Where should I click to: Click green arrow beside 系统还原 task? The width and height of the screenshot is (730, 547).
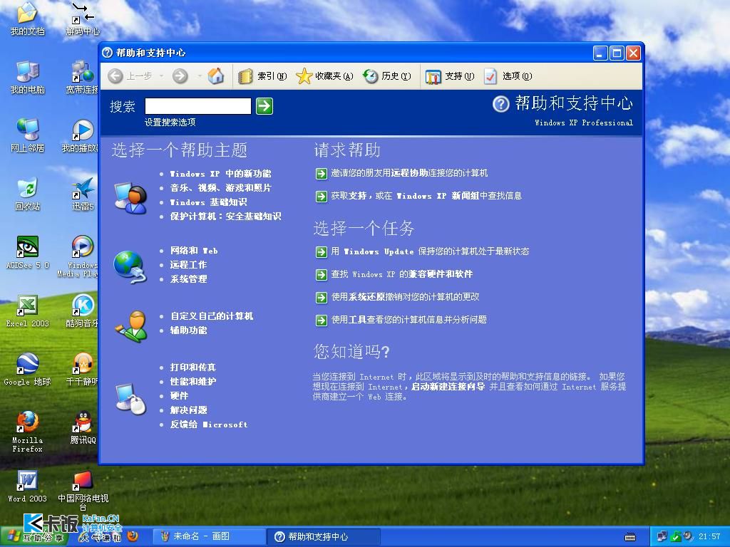[x=322, y=297]
